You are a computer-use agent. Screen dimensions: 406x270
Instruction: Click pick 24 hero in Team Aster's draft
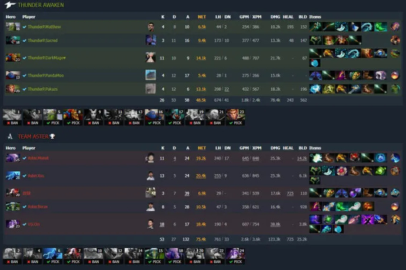coord(235,256)
